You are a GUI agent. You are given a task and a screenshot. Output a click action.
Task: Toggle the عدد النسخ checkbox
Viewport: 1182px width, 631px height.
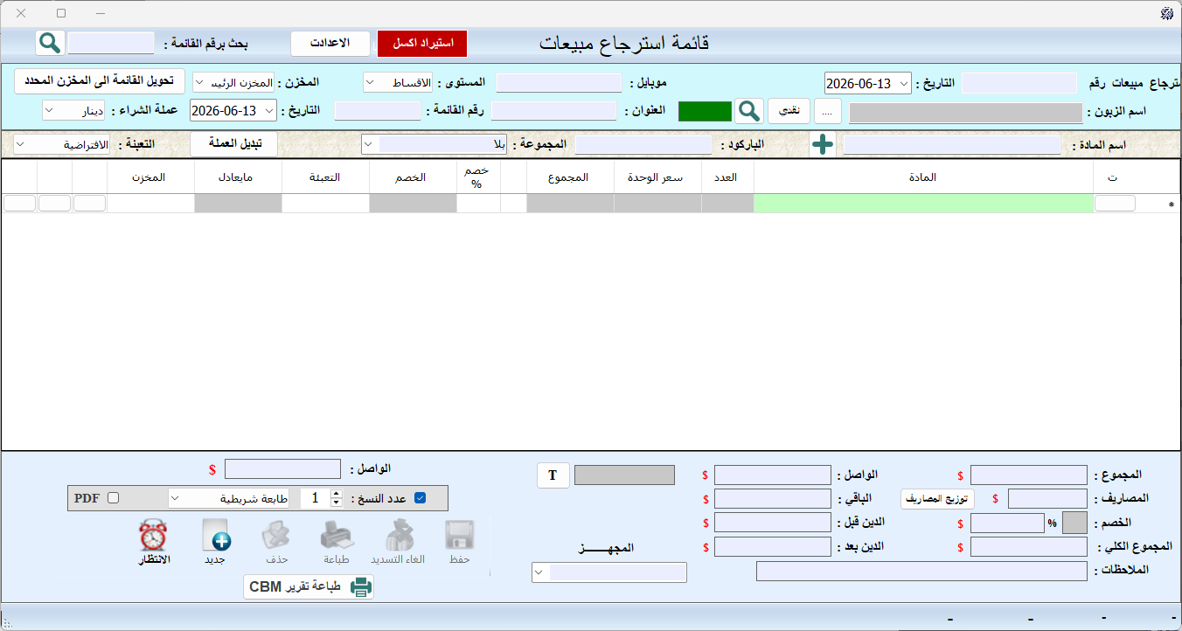click(420, 498)
